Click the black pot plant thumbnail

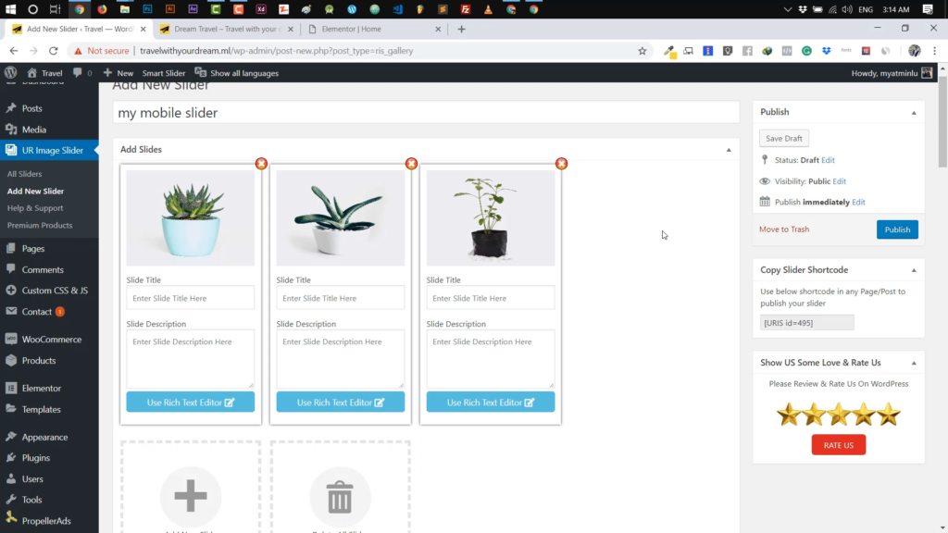[491, 218]
